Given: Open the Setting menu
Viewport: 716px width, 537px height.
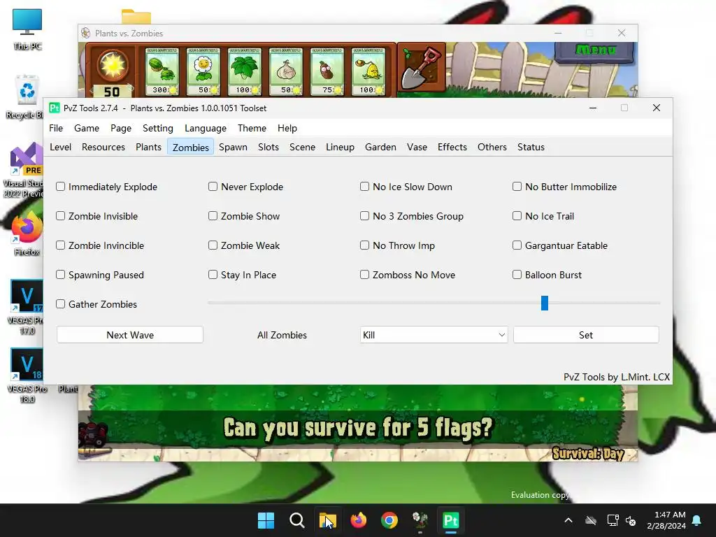Looking at the screenshot, I should (x=157, y=128).
